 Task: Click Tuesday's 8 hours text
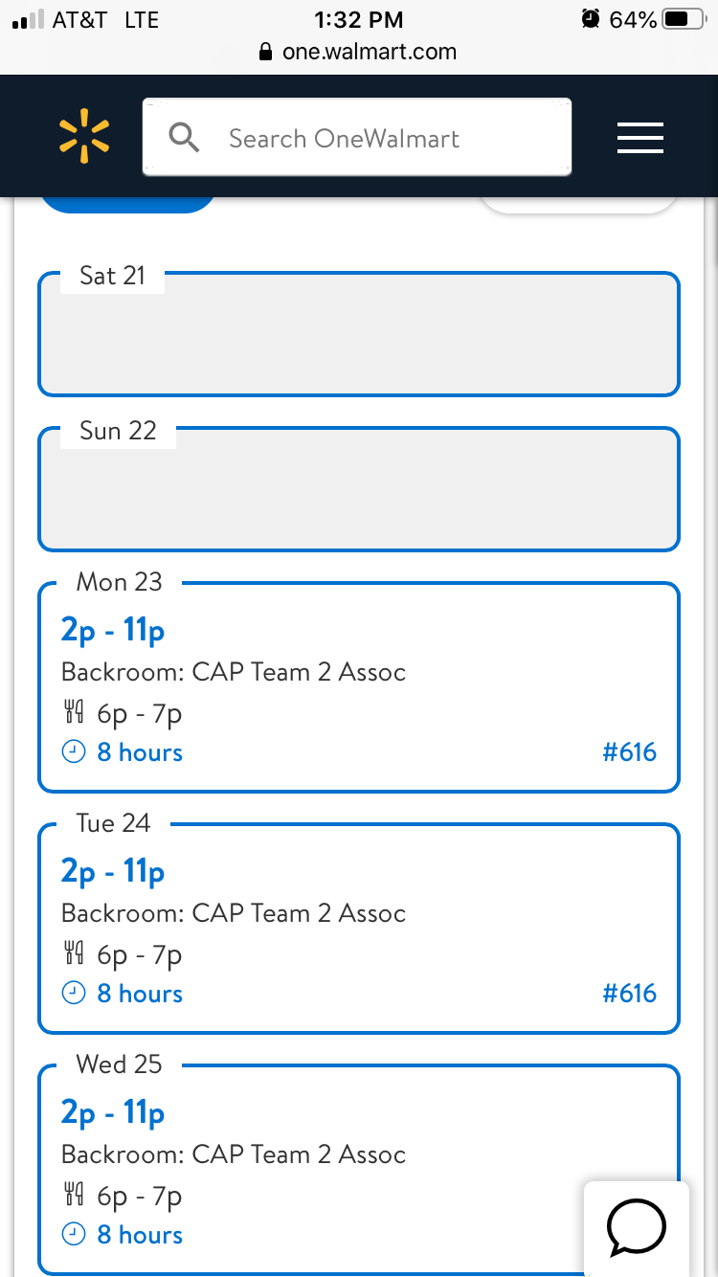pyautogui.click(x=140, y=994)
